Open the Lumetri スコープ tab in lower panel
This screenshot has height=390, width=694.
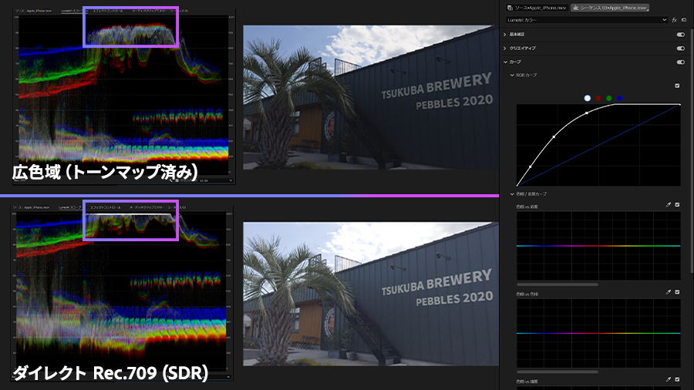70,207
